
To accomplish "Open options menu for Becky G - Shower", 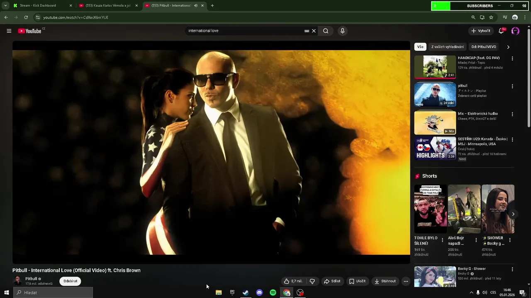I will point(512,269).
